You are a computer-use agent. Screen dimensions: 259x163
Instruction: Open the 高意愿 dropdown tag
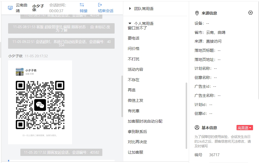(245, 128)
